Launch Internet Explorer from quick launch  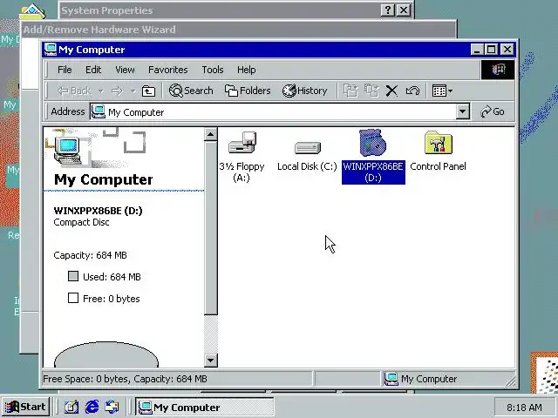coord(92,407)
